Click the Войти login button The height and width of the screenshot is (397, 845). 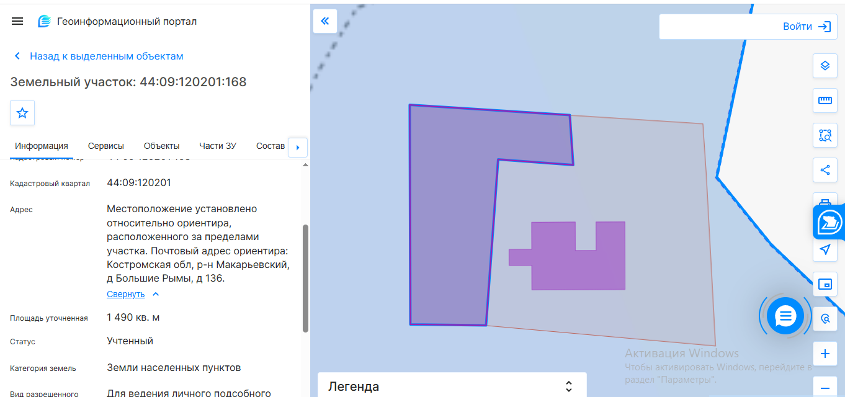[798, 27]
